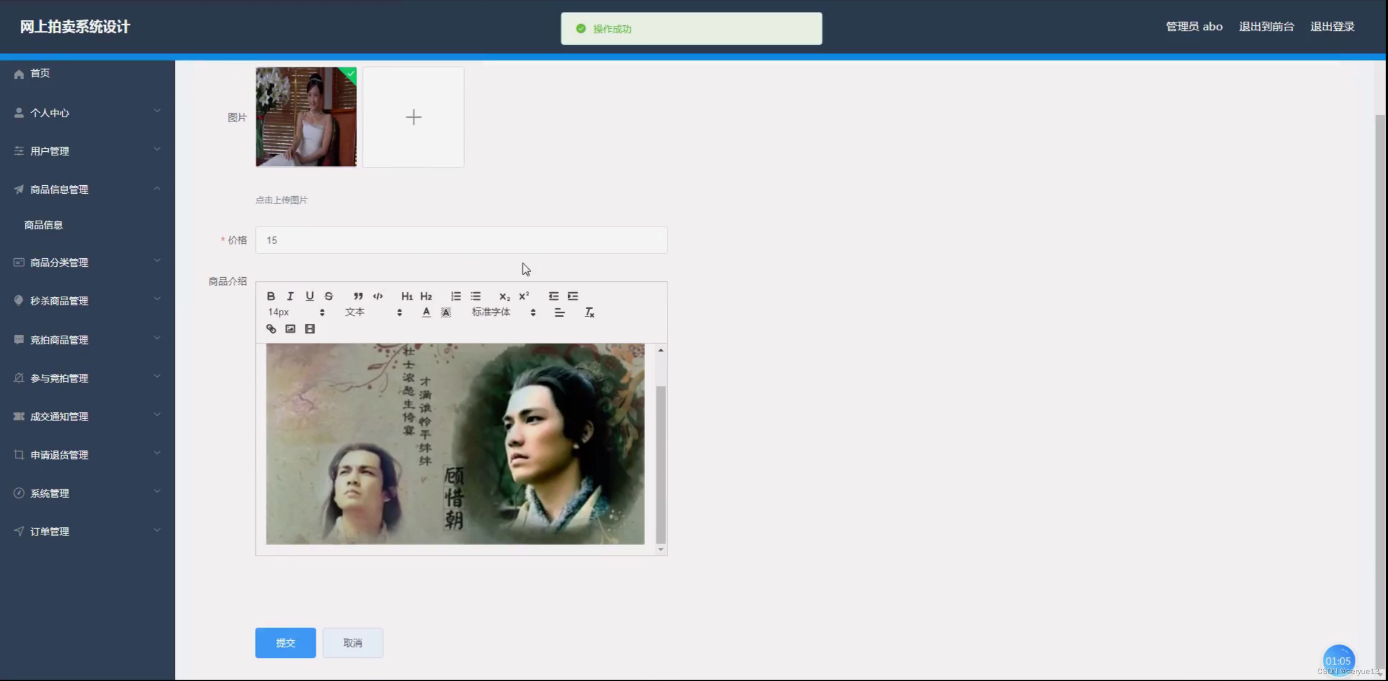Insert a video into the editor
The height and width of the screenshot is (681, 1388).
pos(310,329)
